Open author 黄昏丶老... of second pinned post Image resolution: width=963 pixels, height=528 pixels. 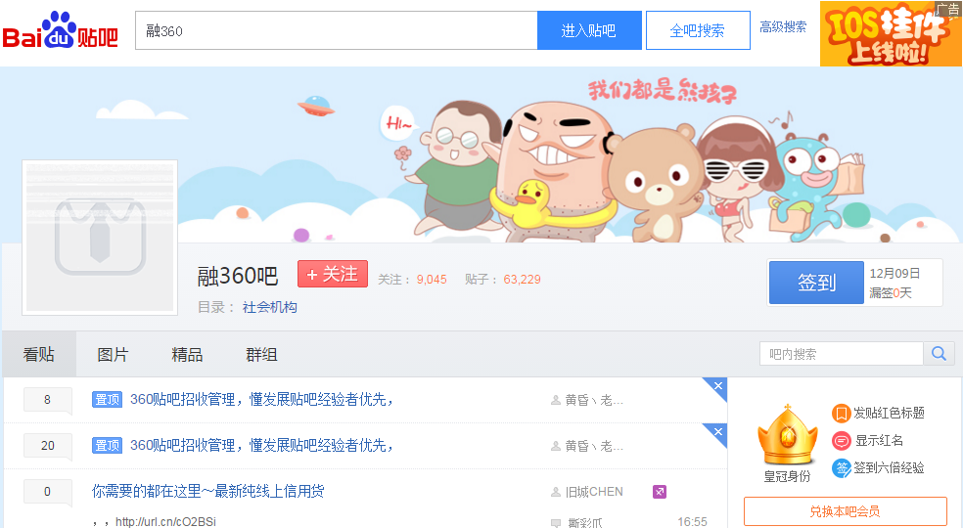pyautogui.click(x=594, y=446)
